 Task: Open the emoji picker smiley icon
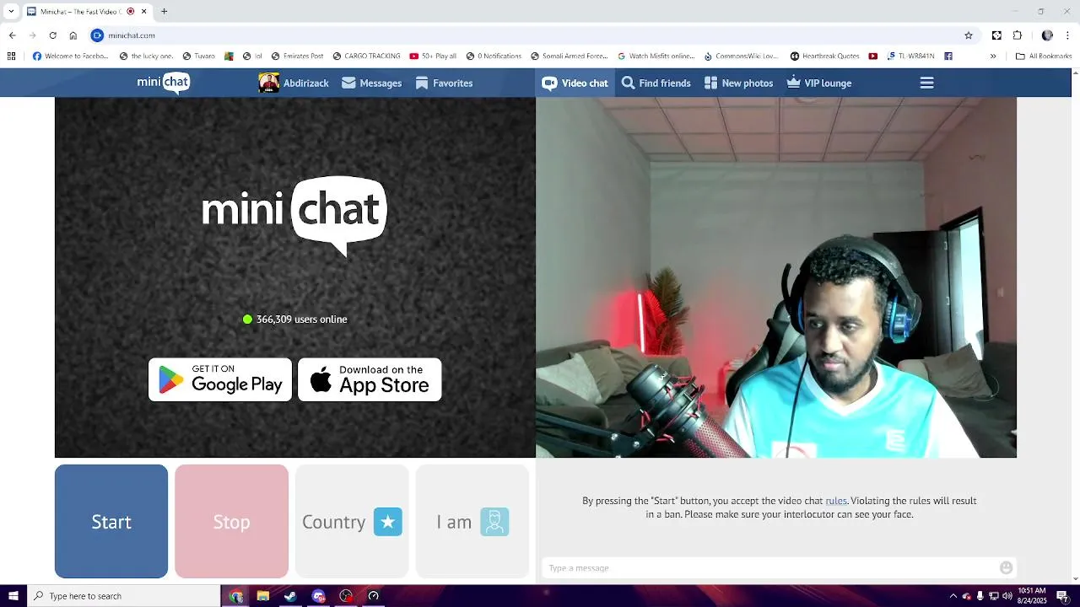tap(1006, 567)
